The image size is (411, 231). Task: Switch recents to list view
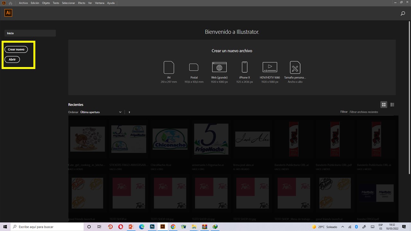(x=392, y=105)
